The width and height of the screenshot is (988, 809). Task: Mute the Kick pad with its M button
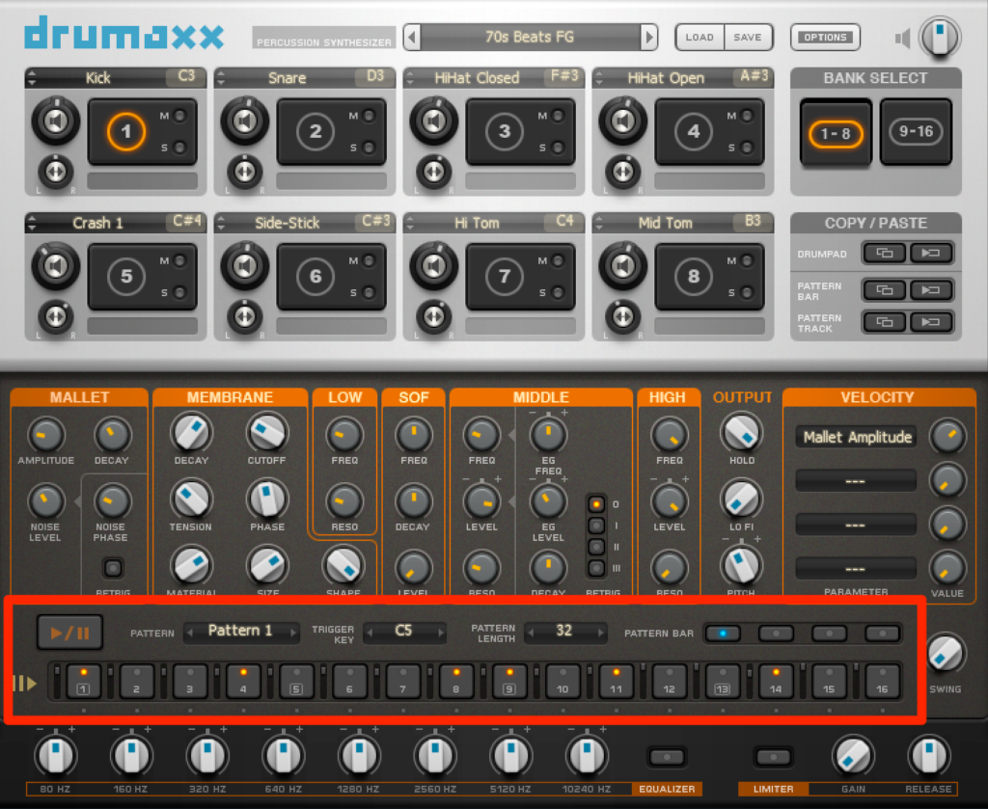click(179, 116)
